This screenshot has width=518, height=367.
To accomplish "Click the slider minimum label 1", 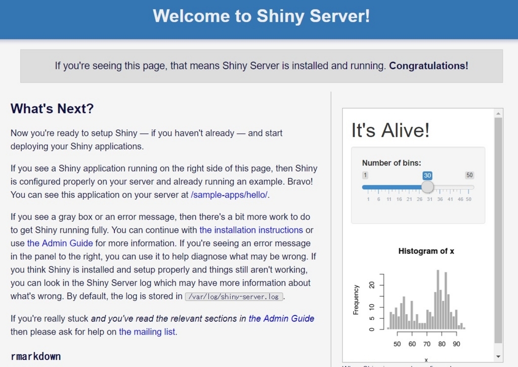I will (x=365, y=175).
